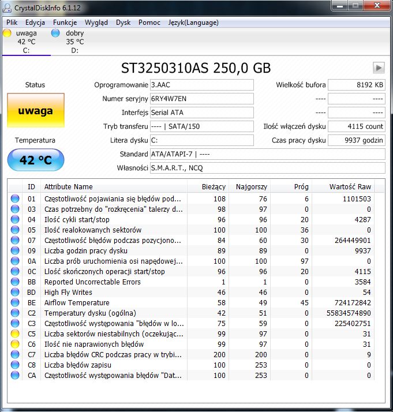Click the blue status icon of attribute 04
393x412 pixels.
[x=15, y=219]
